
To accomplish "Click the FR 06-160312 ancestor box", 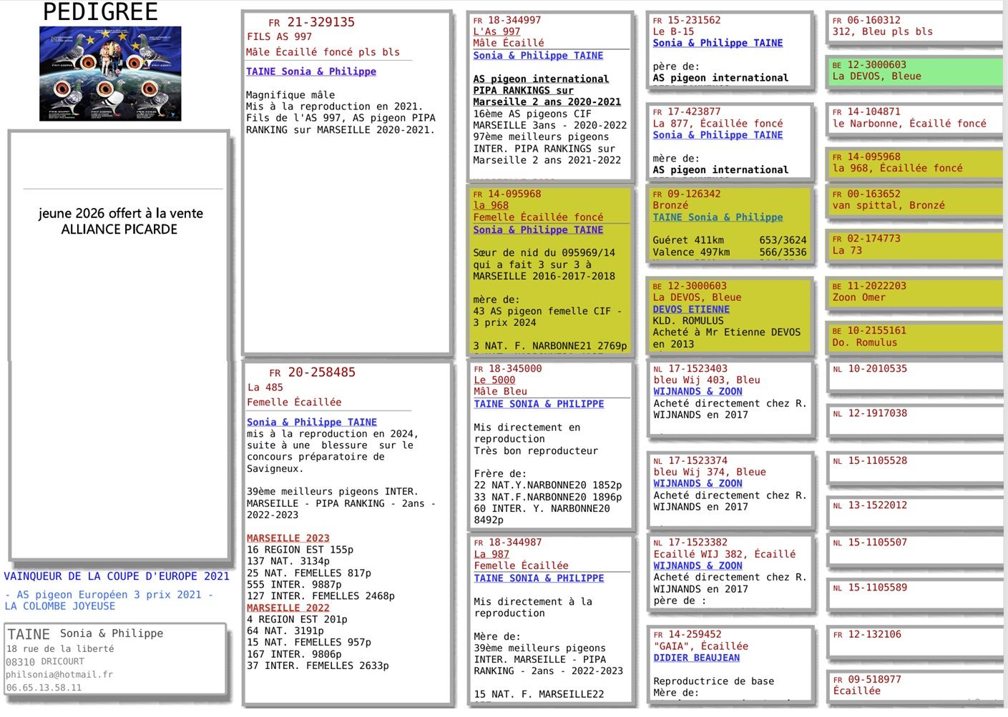I will pos(914,26).
